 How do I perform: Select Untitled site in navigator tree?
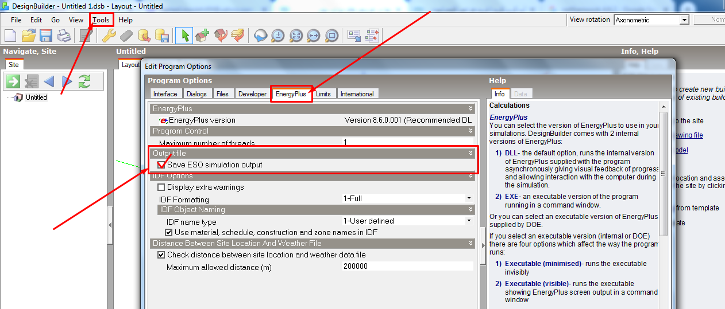36,97
